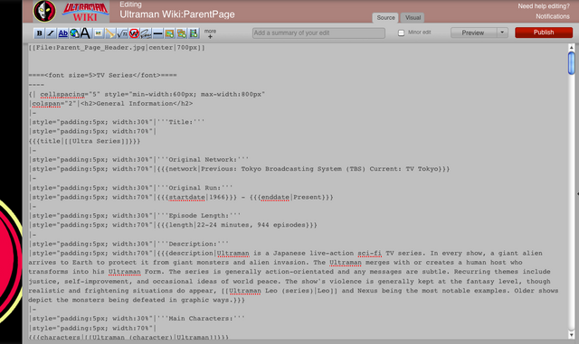Click the 22-24 minutes length line
Image resolution: width=579 pixels, height=344 pixels.
pos(173,225)
